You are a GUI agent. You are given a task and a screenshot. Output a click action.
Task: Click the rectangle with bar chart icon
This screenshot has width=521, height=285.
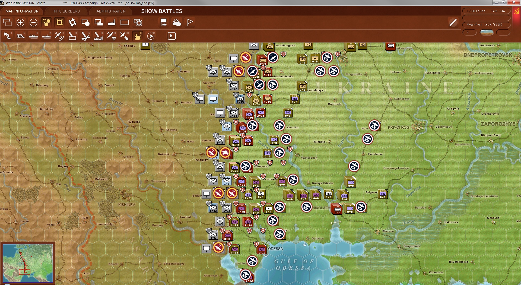click(99, 22)
